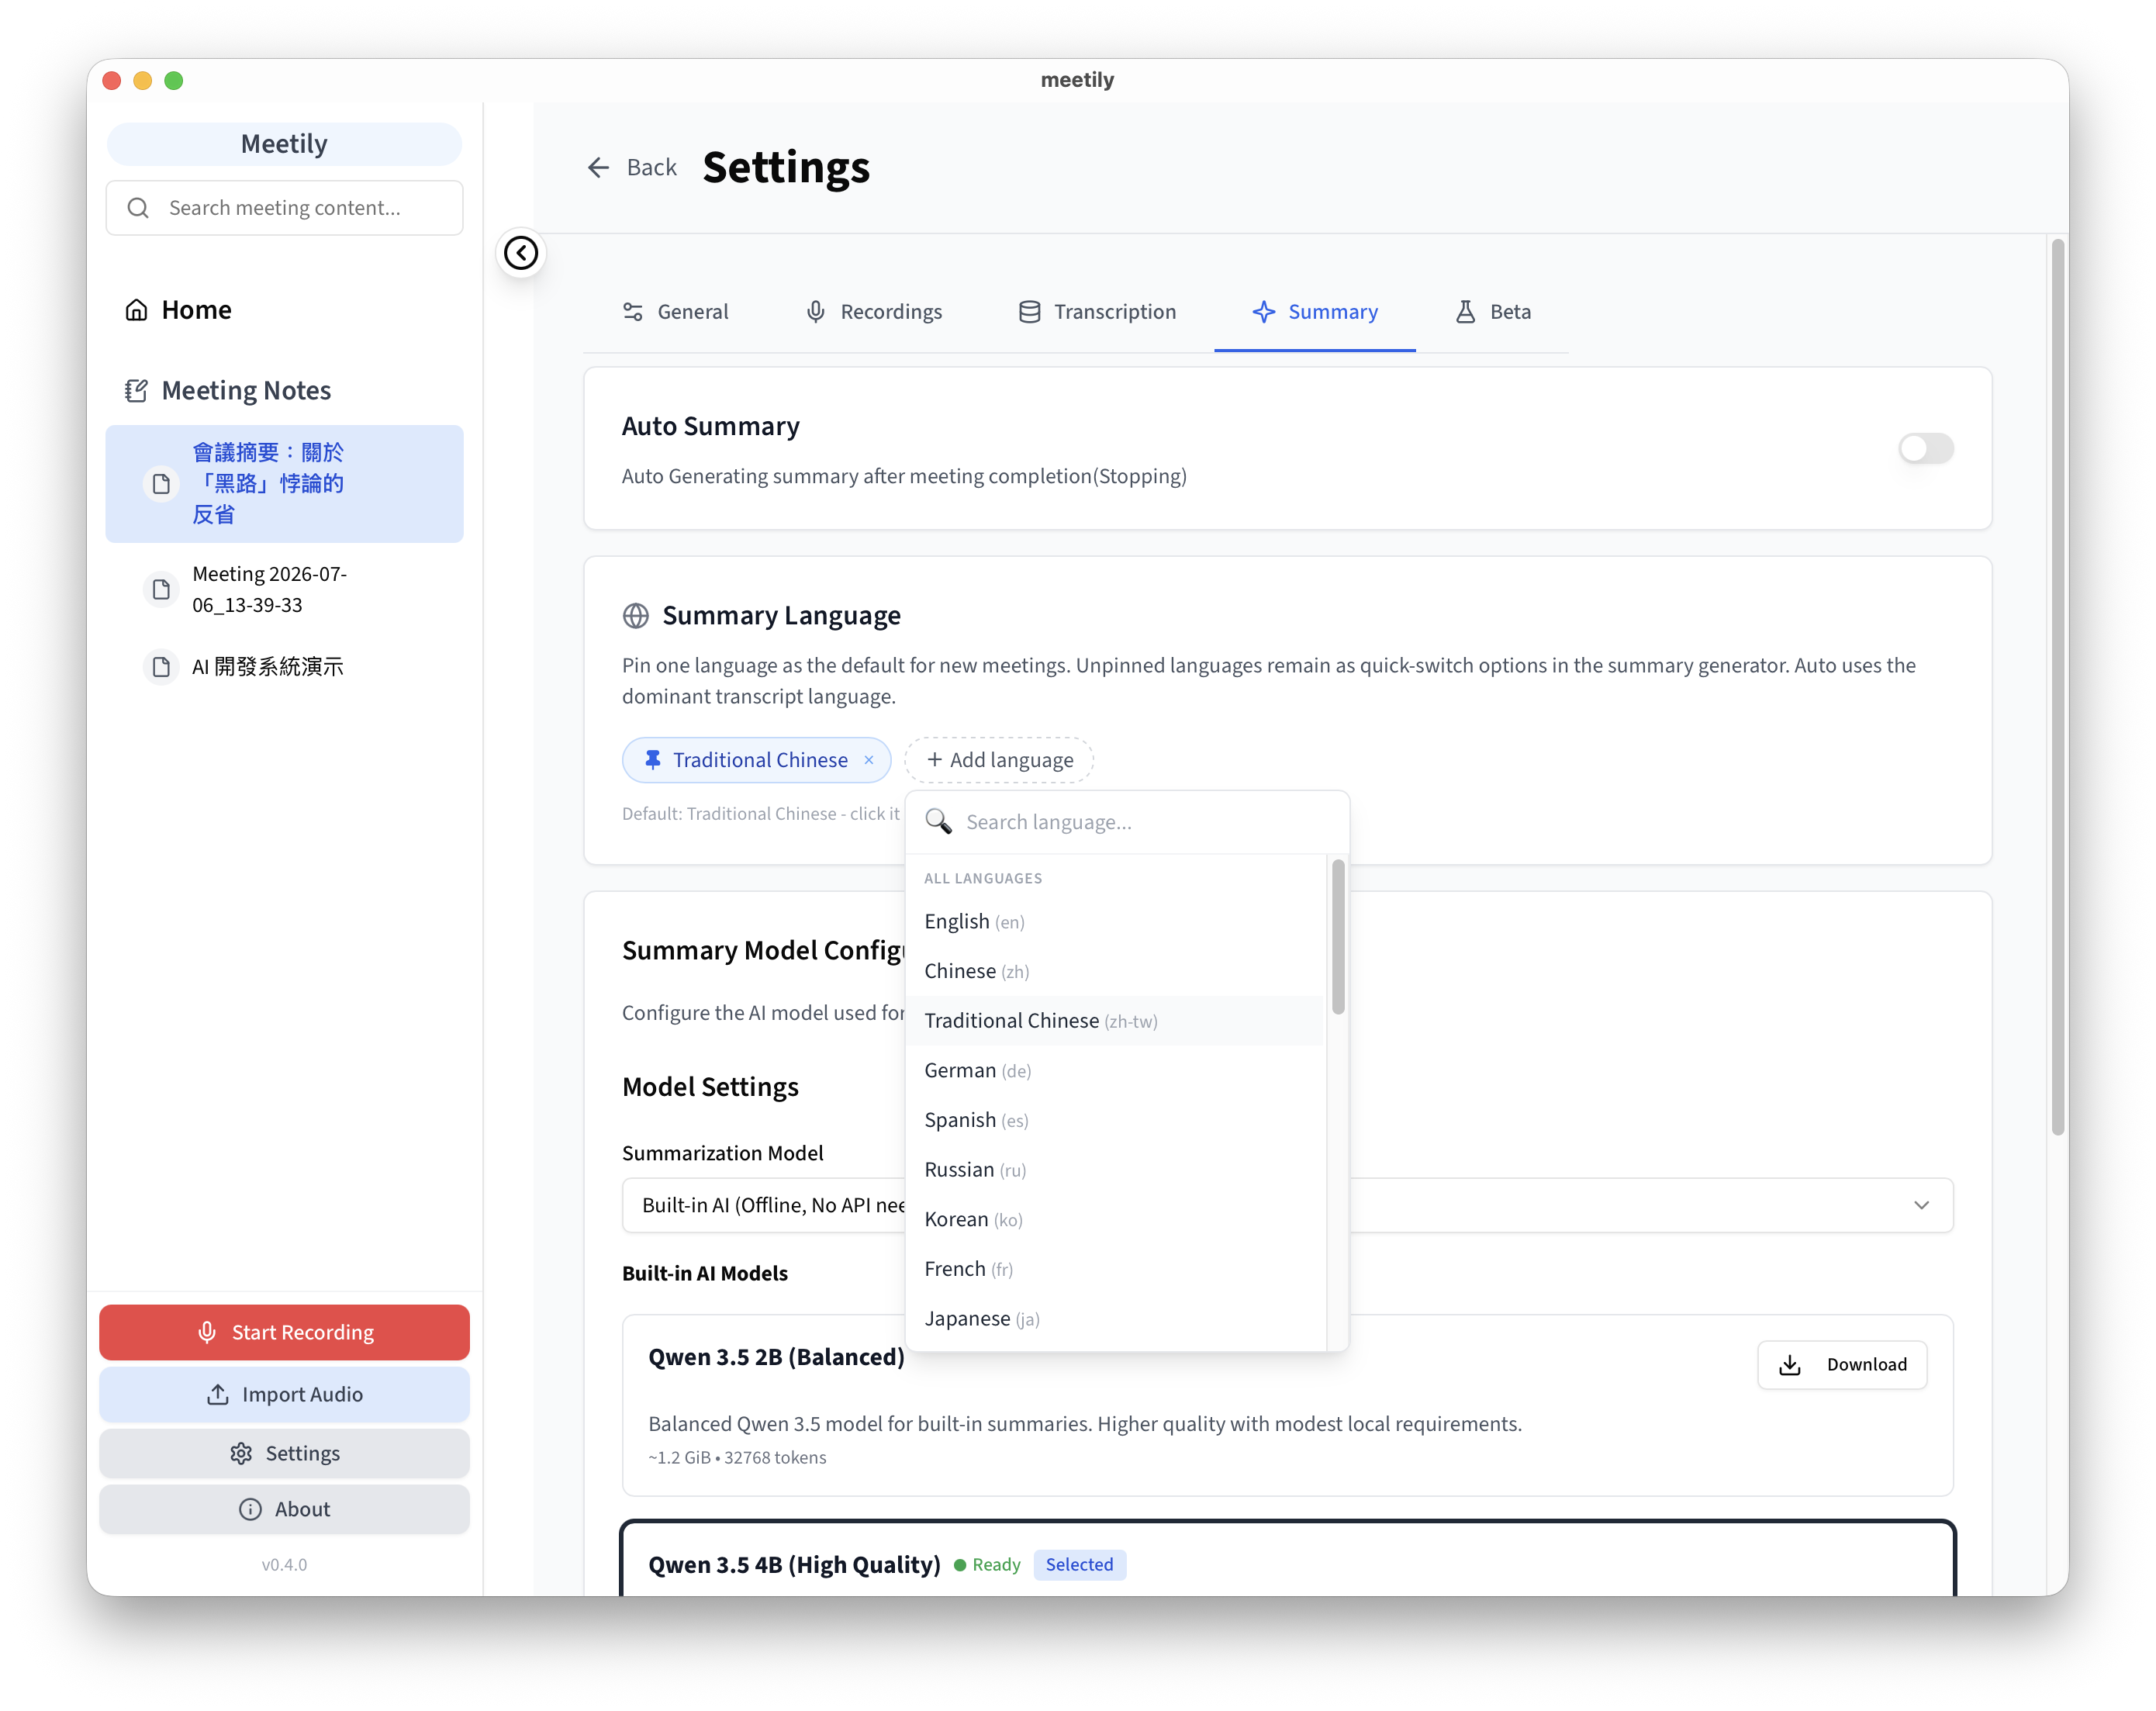This screenshot has width=2156, height=1711.
Task: Click the Import Audio button
Action: [284, 1394]
